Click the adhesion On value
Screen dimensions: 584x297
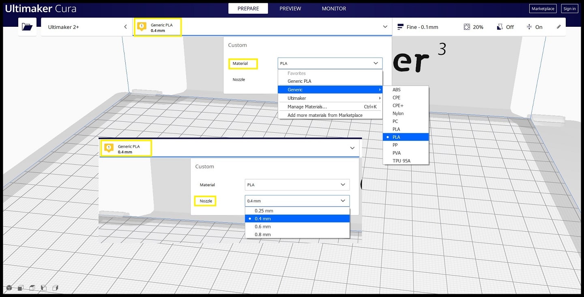coord(539,27)
